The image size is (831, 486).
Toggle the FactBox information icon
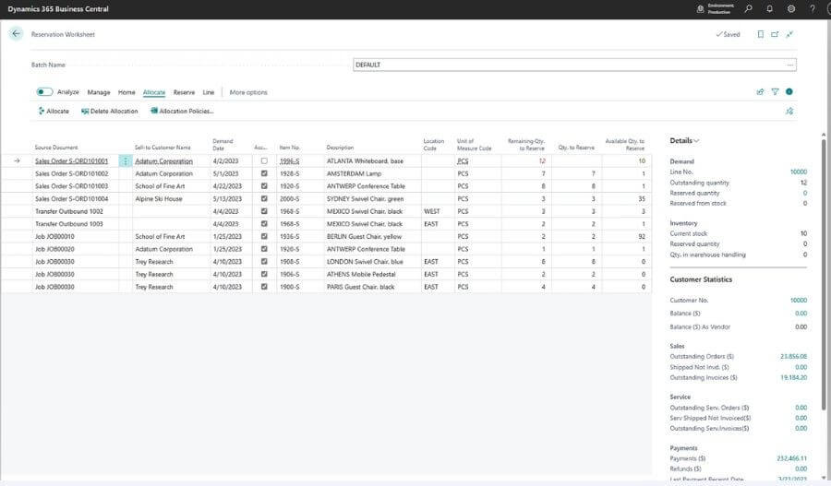coord(789,92)
